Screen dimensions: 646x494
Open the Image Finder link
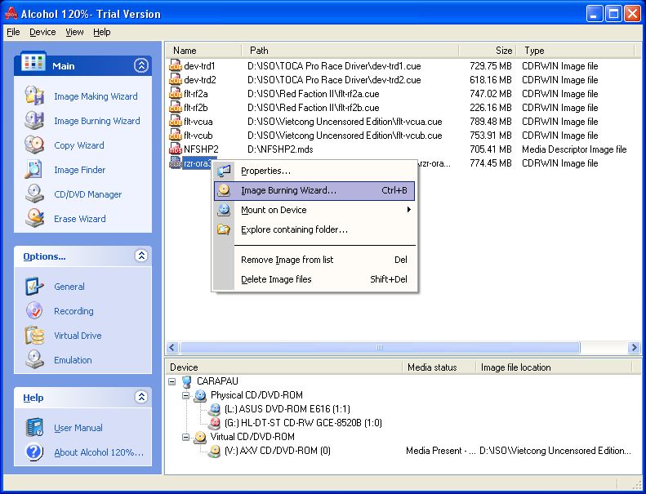79,170
